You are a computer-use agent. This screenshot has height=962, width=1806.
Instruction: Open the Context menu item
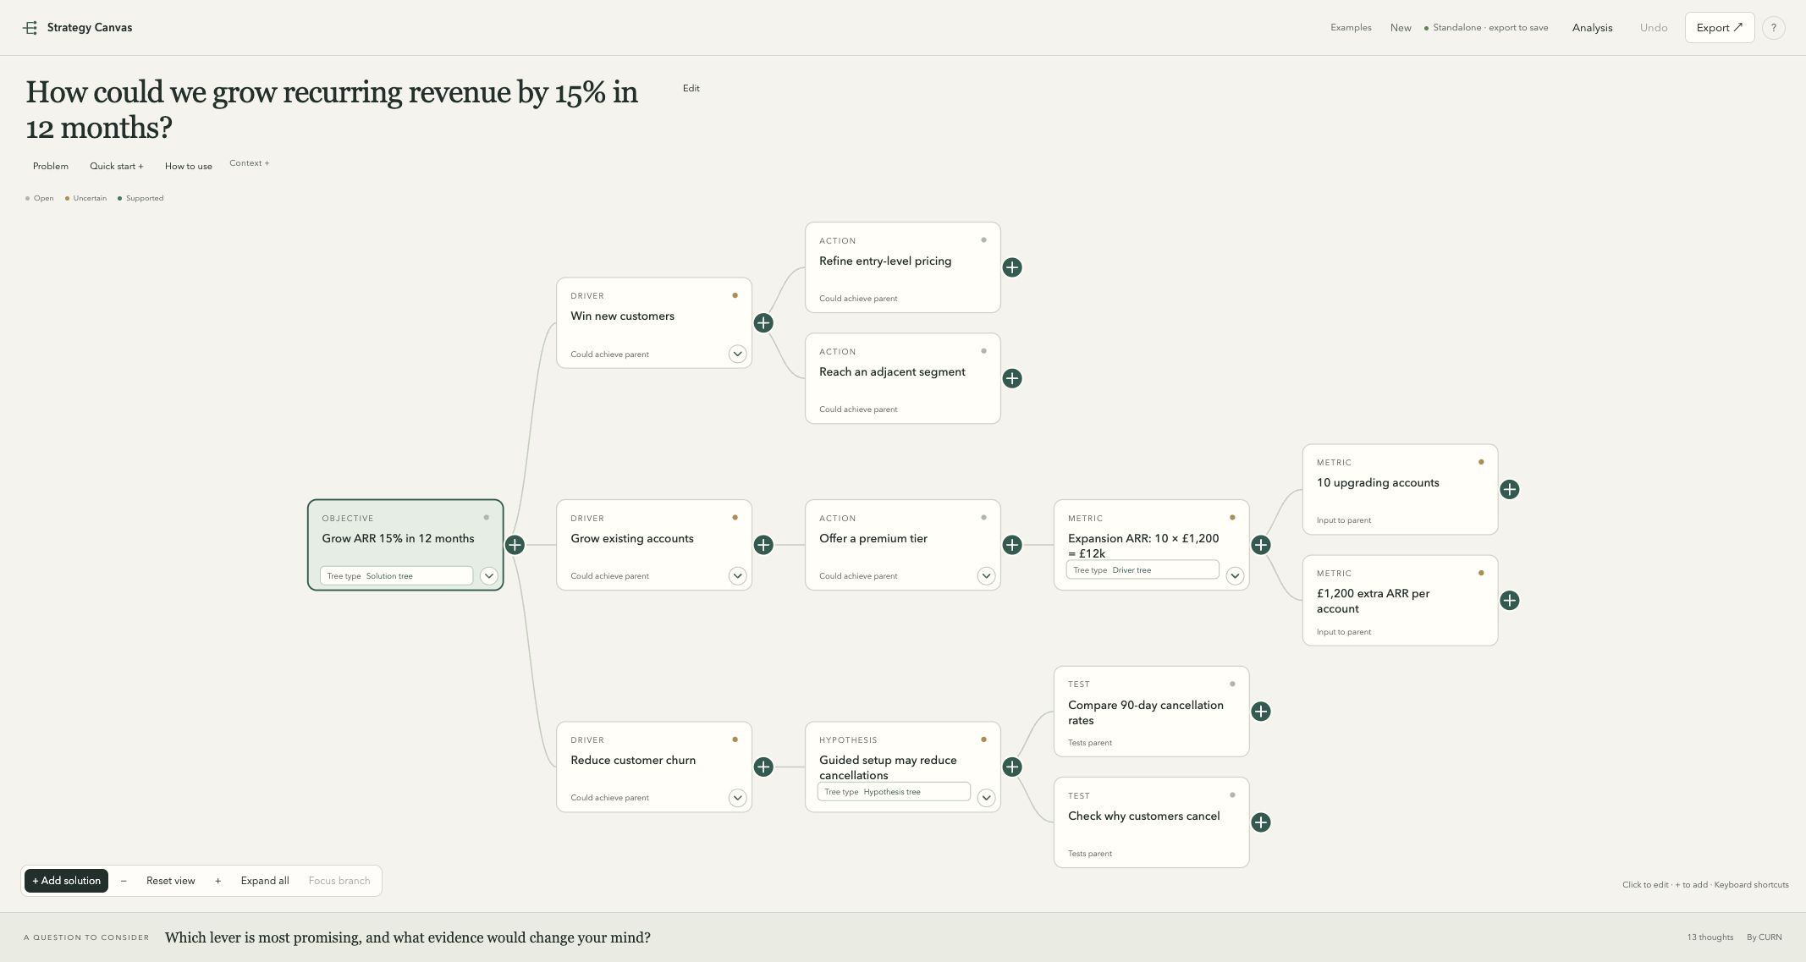pyautogui.click(x=250, y=163)
